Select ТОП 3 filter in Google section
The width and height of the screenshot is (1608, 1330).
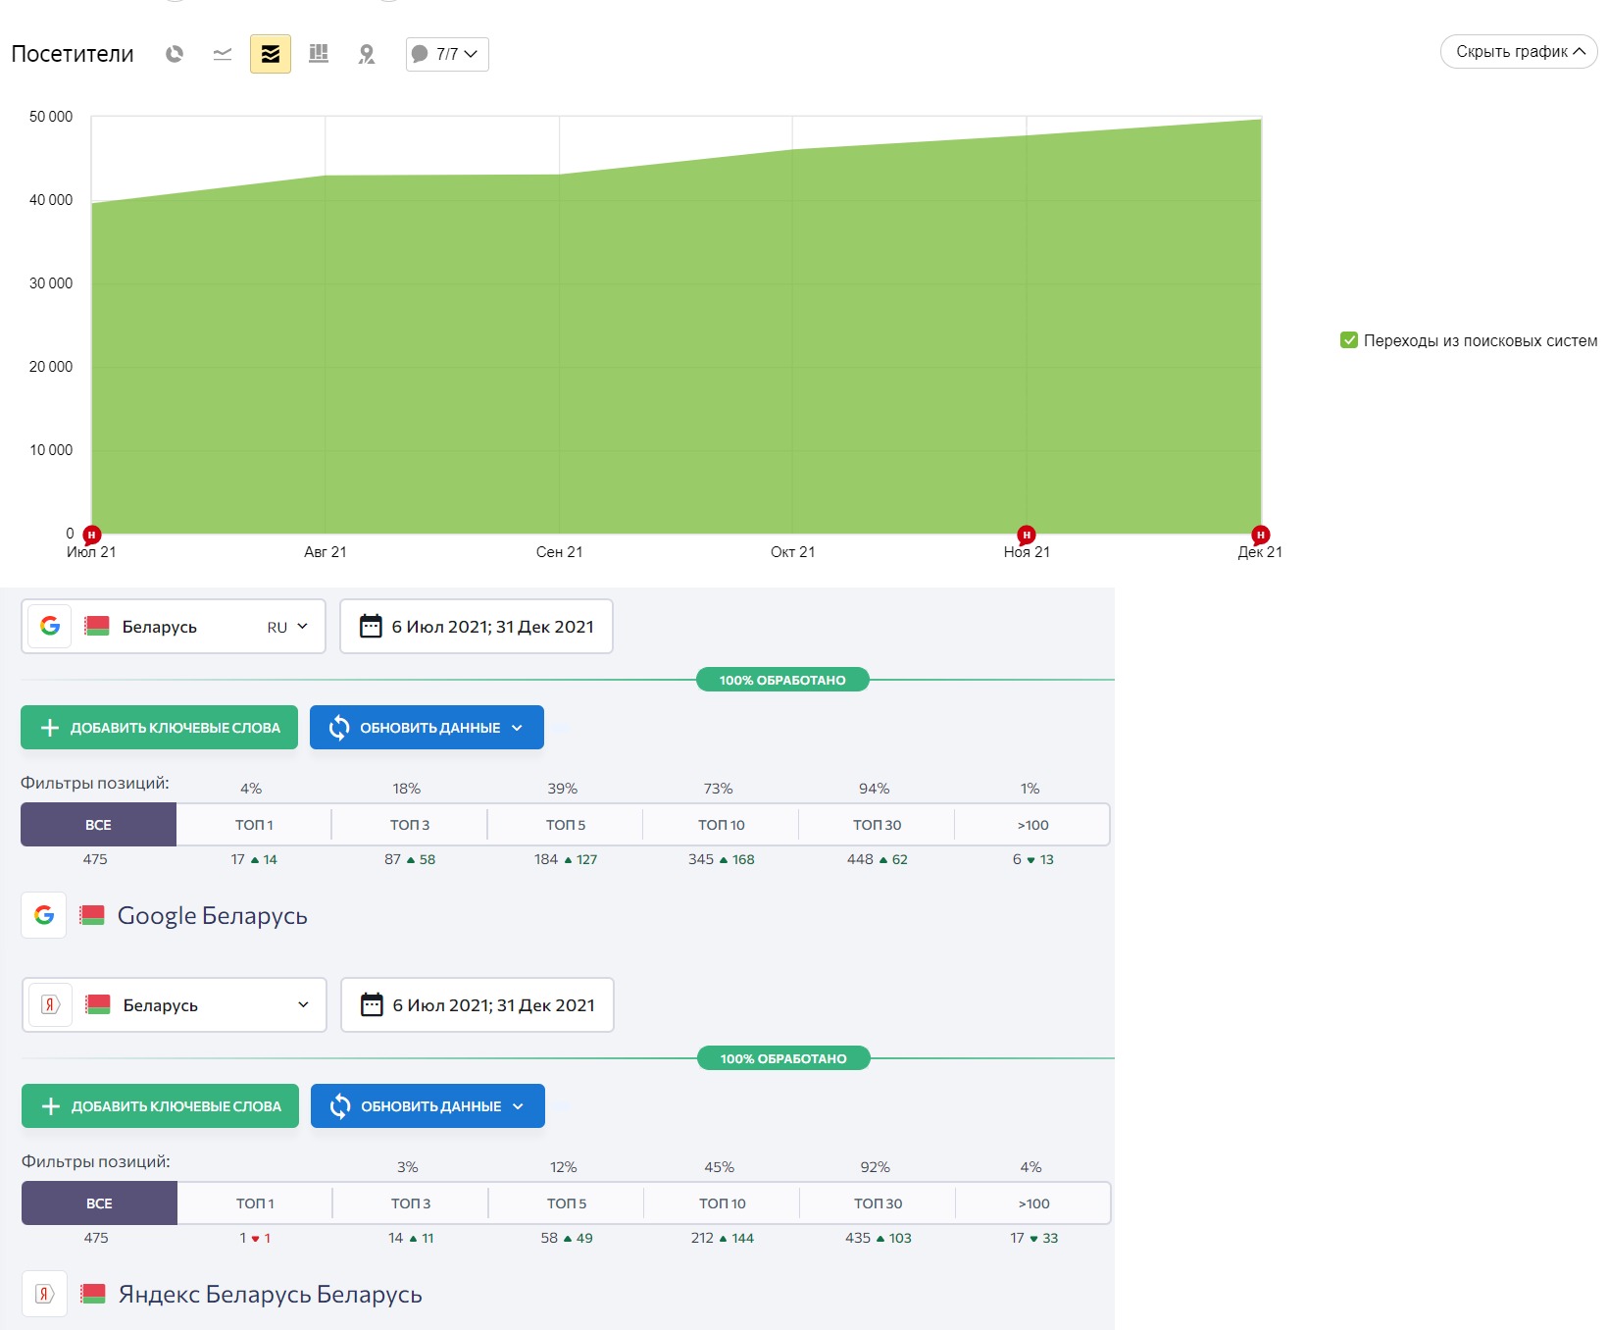[x=410, y=825]
